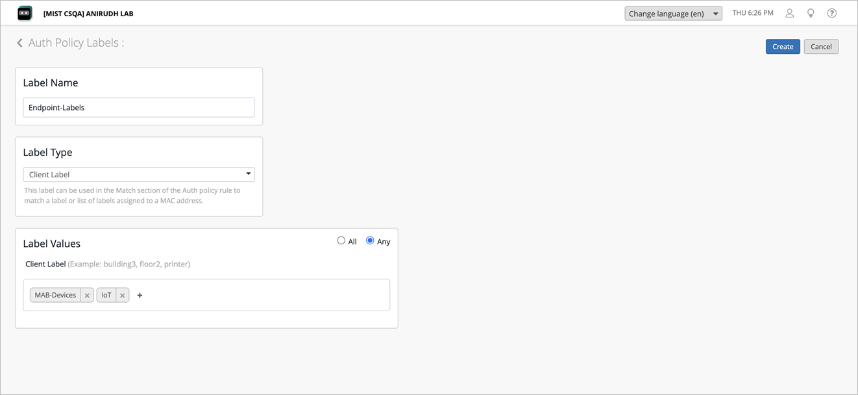Click the lightbulb insights icon
858x395 pixels.
point(811,13)
